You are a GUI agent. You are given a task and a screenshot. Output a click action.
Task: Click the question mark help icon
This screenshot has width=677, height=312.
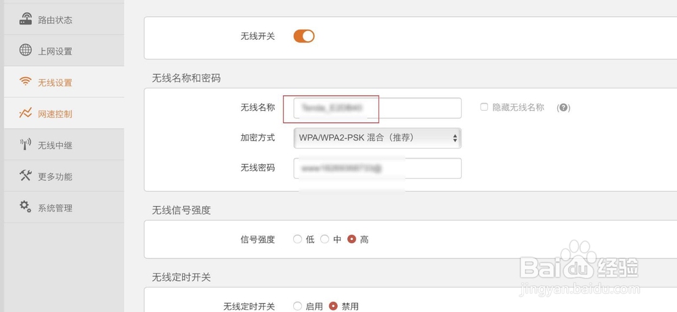[563, 108]
